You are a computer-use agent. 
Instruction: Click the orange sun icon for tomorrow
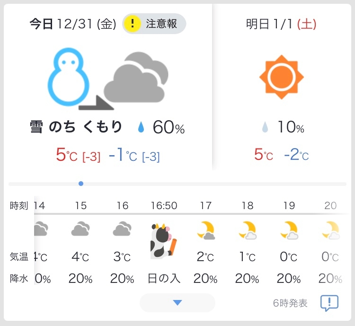point(282,77)
